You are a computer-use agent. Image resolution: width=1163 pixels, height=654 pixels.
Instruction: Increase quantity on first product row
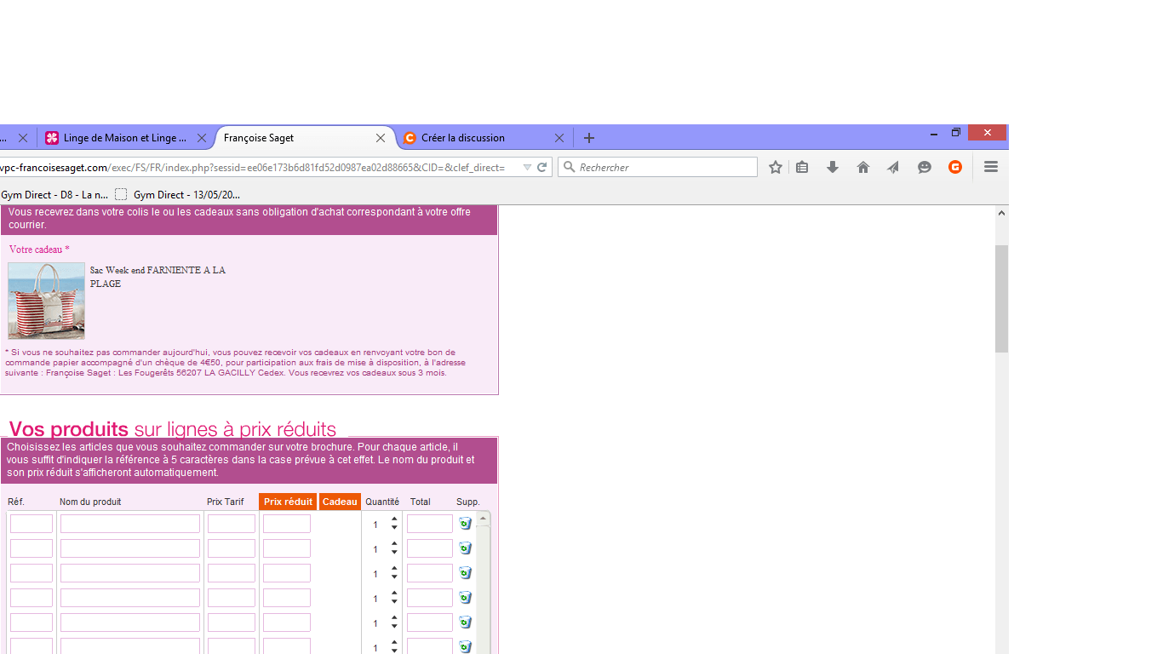394,519
